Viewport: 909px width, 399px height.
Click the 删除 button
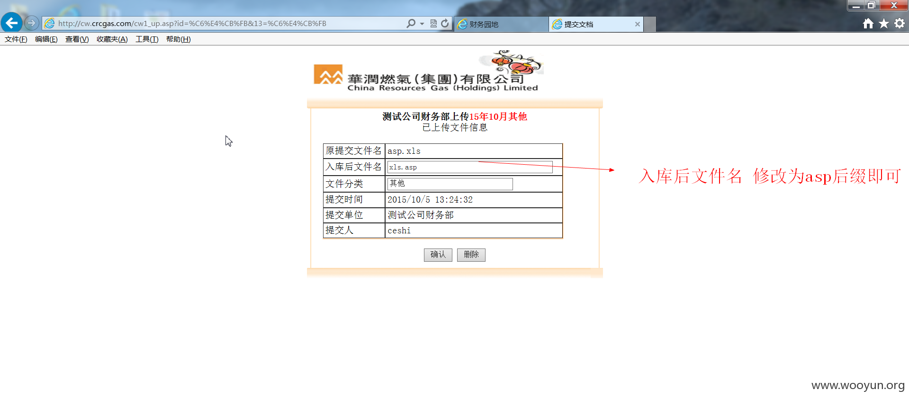coord(471,255)
